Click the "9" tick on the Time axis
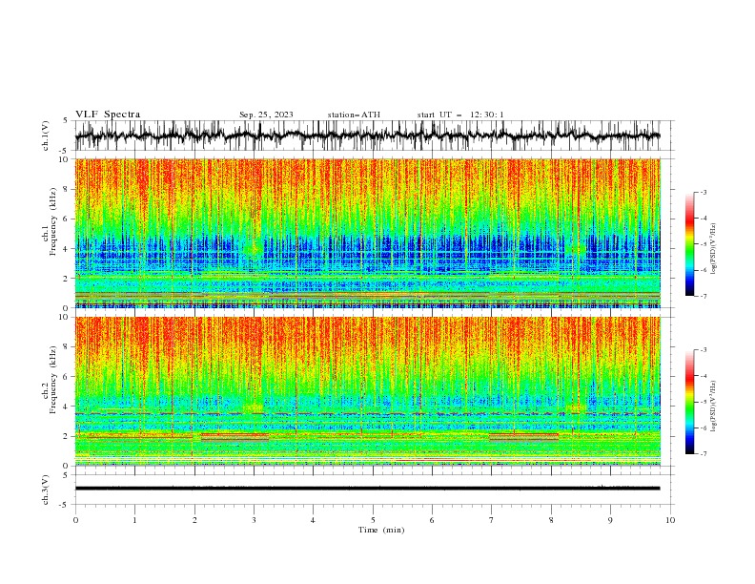The image size is (755, 584). coord(610,520)
